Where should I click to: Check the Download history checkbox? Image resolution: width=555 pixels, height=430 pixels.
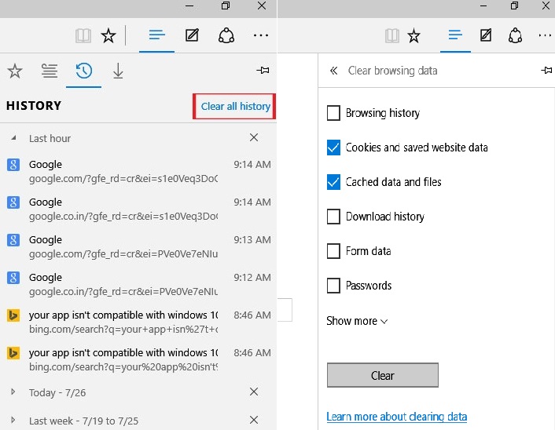(x=333, y=217)
